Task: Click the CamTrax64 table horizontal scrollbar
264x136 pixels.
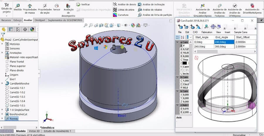Action: [x=225, y=51]
